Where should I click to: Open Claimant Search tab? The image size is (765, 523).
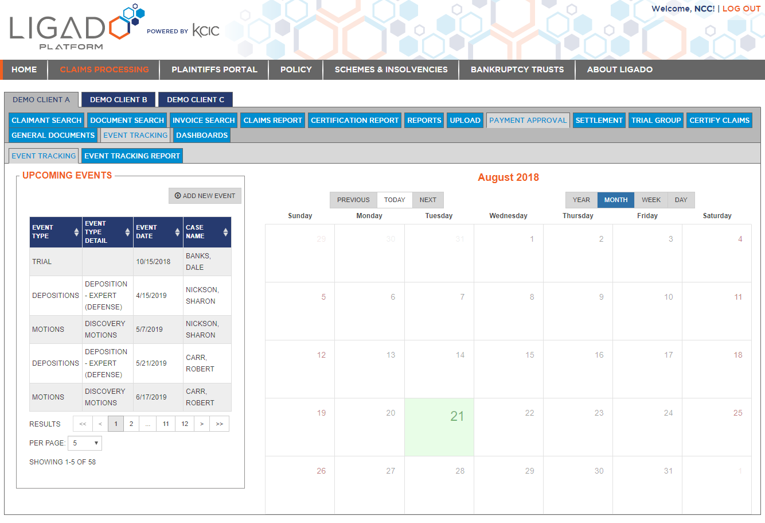tap(46, 120)
